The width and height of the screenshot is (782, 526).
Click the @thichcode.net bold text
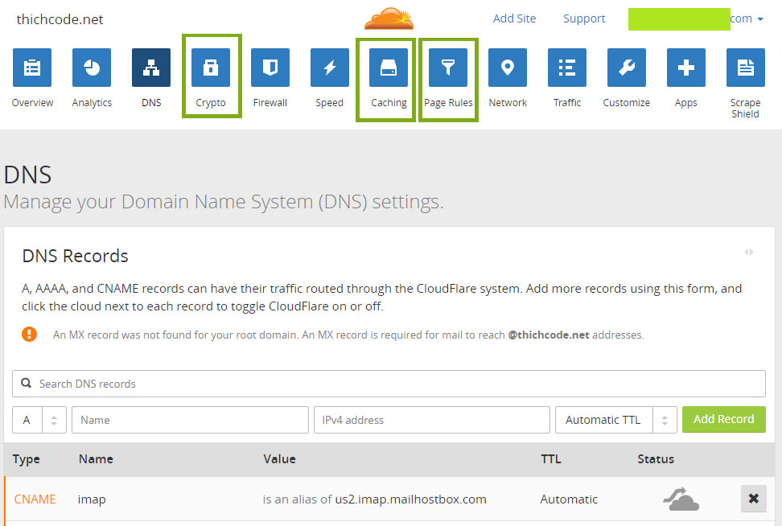click(x=549, y=335)
